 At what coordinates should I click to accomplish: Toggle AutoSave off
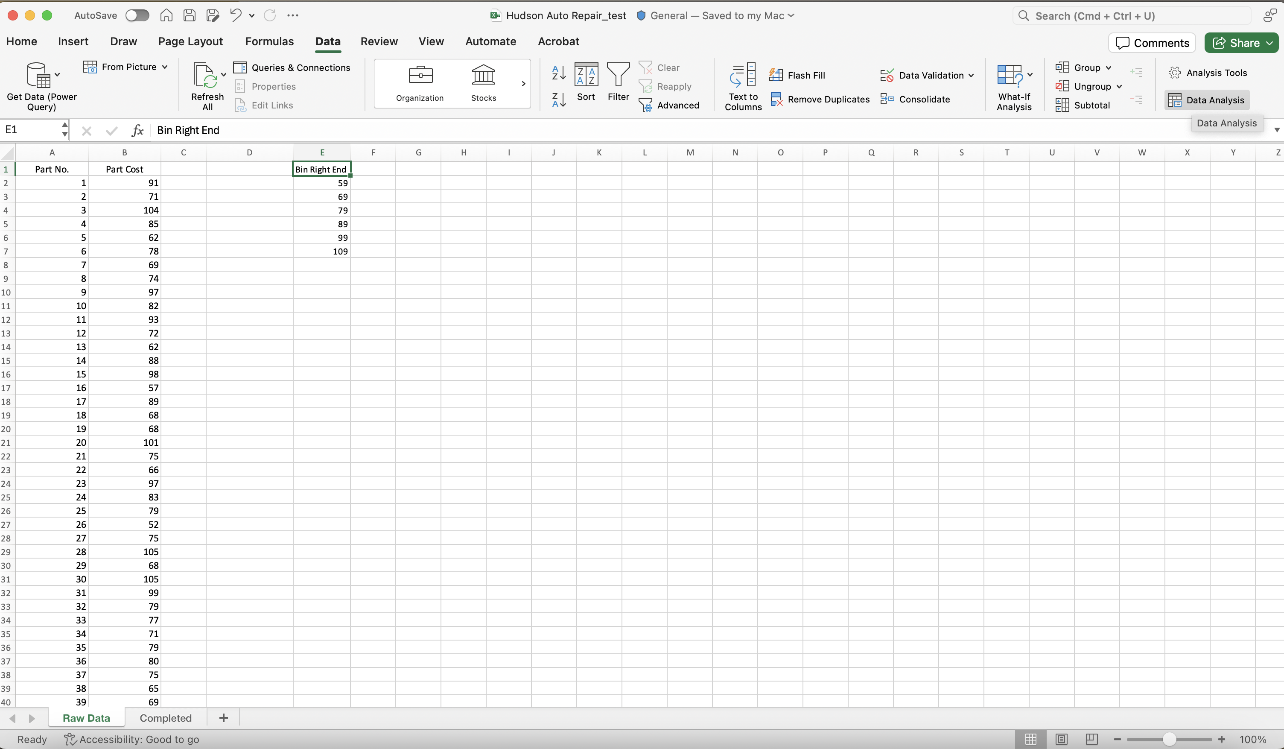pos(137,15)
